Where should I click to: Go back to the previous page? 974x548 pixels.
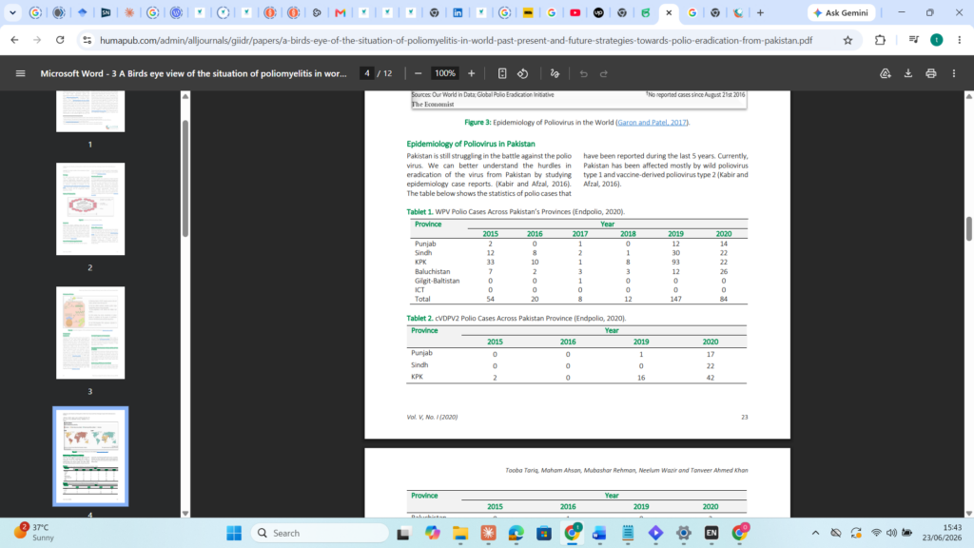point(14,40)
